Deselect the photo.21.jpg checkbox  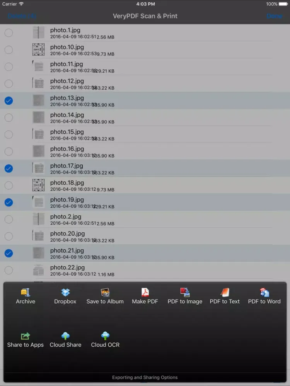(x=9, y=253)
